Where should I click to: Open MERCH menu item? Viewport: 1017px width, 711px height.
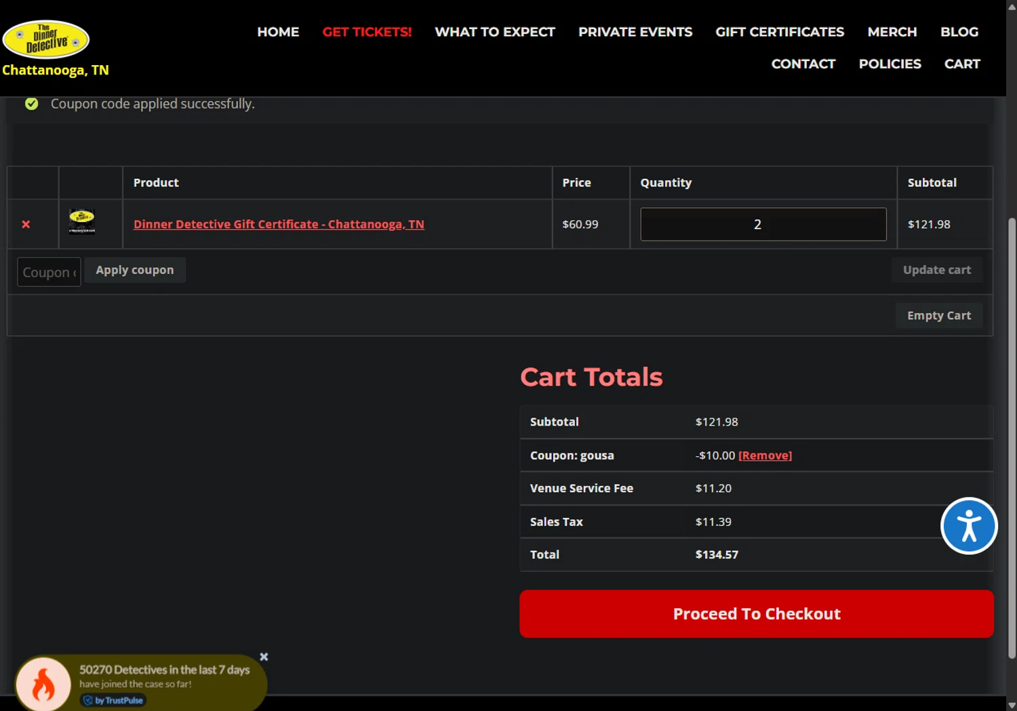tap(892, 32)
